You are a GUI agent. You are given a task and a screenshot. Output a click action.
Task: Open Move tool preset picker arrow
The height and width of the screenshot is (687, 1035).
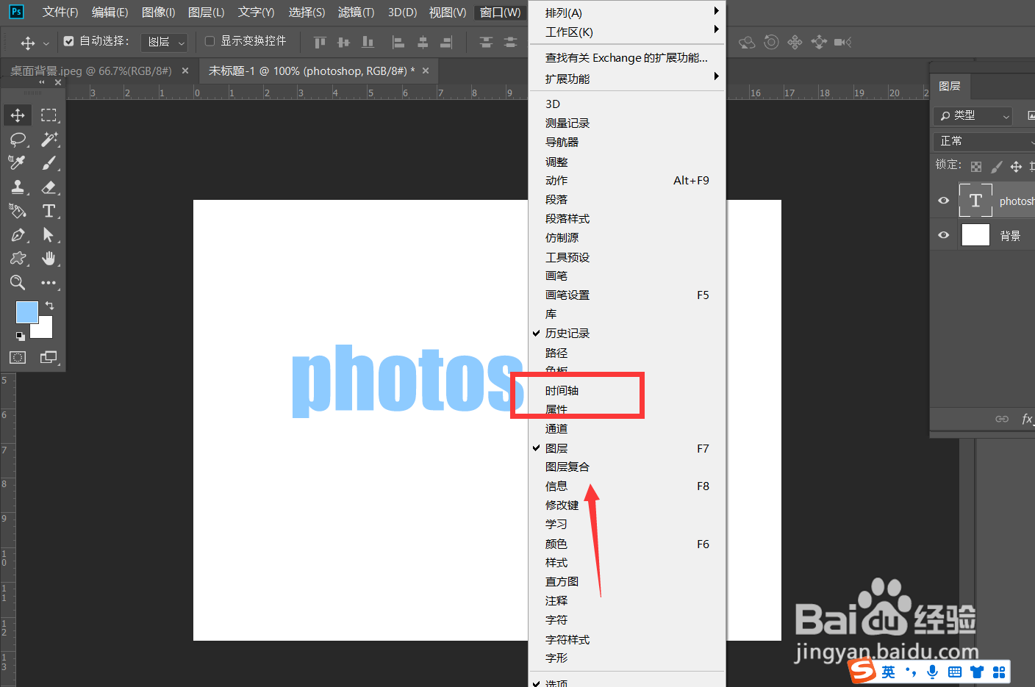[46, 43]
